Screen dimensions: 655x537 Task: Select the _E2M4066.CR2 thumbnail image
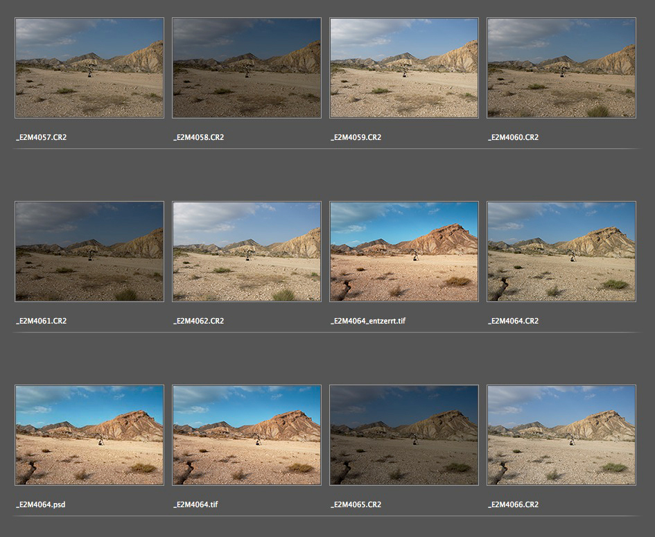click(x=561, y=435)
